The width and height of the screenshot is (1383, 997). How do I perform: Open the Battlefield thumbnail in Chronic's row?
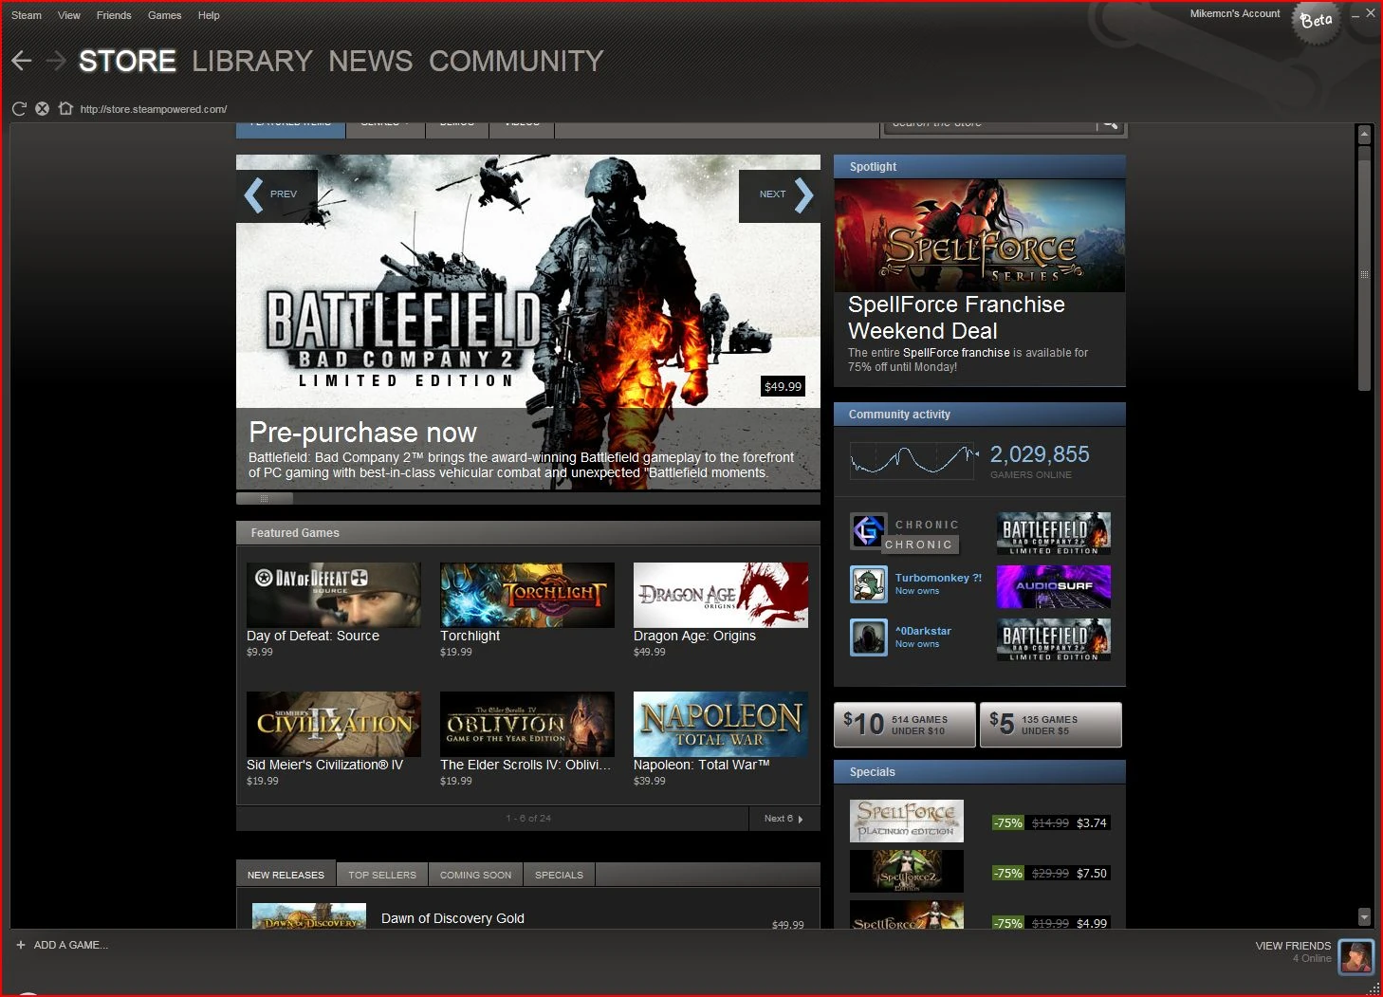pos(1054,533)
